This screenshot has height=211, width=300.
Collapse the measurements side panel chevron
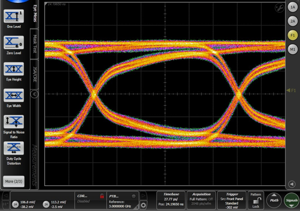34,94
